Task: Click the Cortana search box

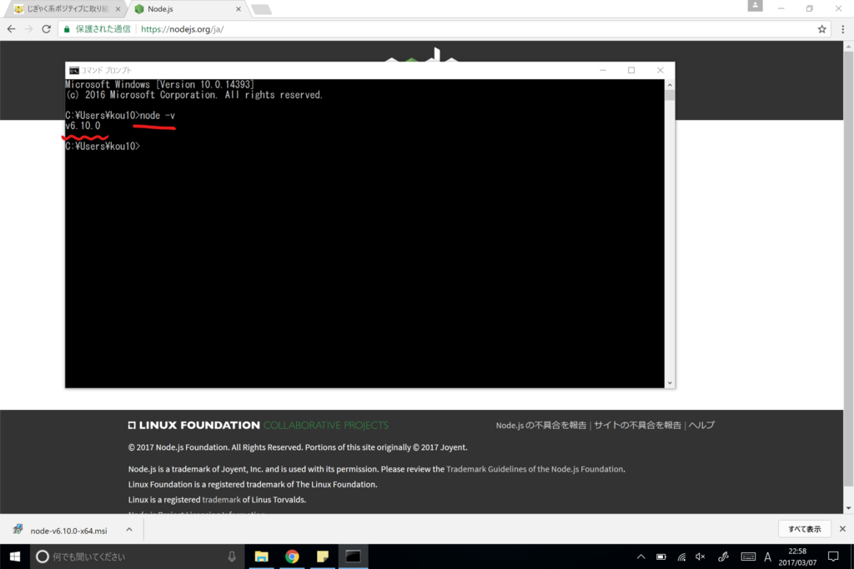Action: click(x=136, y=557)
